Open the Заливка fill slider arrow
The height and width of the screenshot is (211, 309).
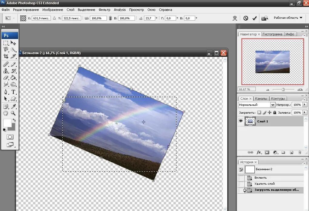click(305, 112)
